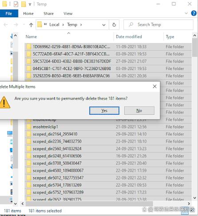Click the Help question mark icon
Image resolution: width=198 pixels, height=216 pixels.
[x=194, y=13]
